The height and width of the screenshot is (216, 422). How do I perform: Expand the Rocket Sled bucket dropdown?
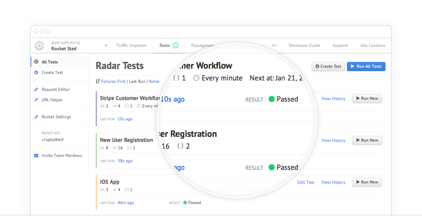click(x=105, y=45)
